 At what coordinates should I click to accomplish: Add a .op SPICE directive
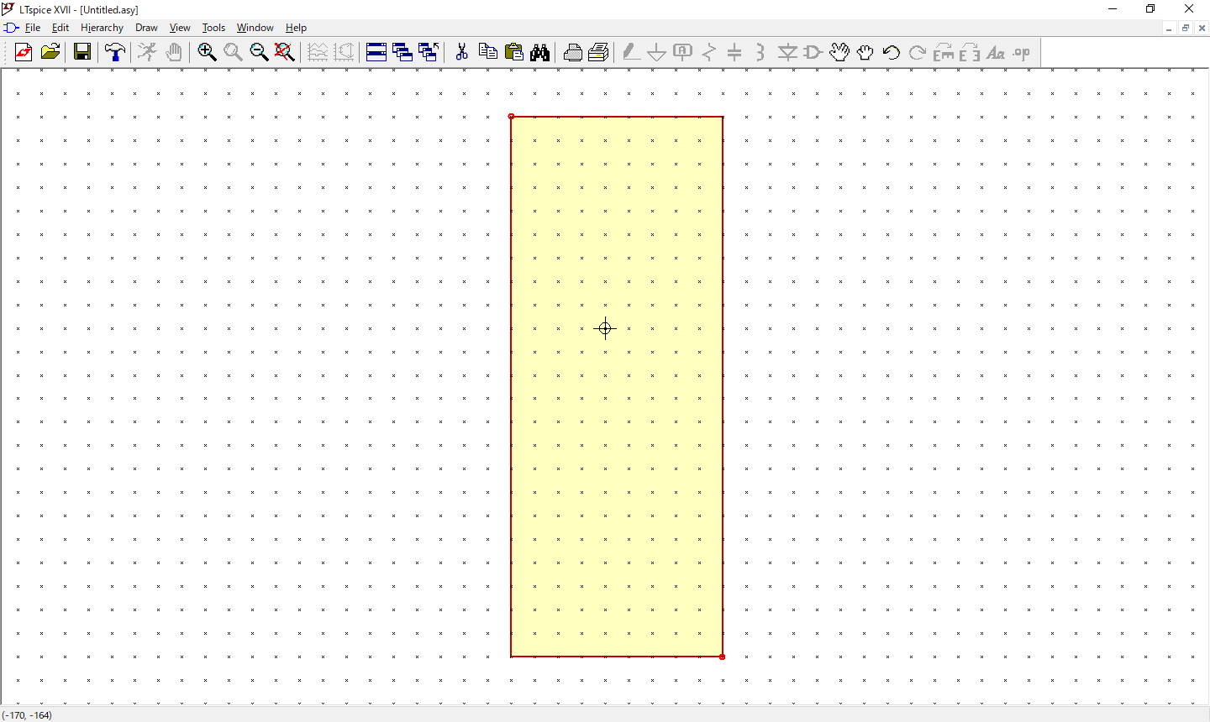(1020, 52)
